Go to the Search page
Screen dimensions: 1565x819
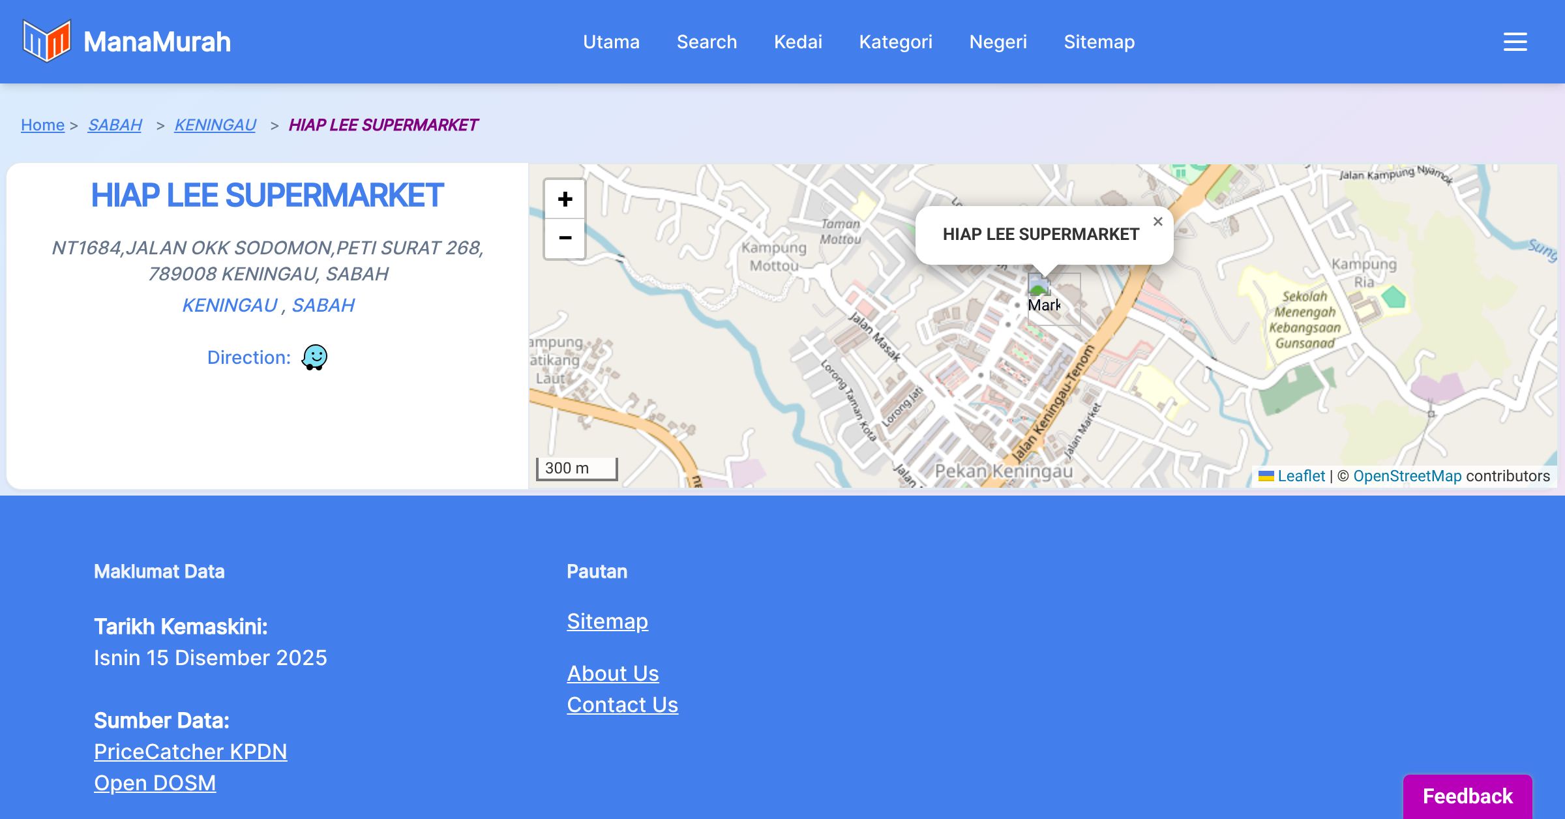click(x=707, y=42)
